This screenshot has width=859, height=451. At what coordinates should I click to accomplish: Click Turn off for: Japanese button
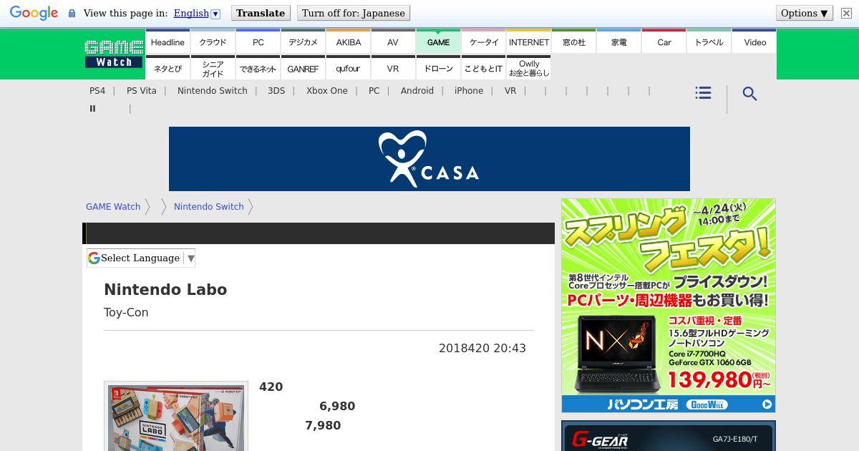[353, 13]
